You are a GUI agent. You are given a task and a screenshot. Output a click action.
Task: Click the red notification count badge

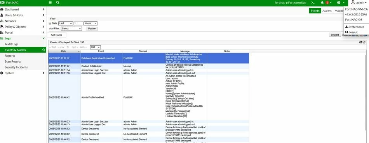click(x=327, y=3)
